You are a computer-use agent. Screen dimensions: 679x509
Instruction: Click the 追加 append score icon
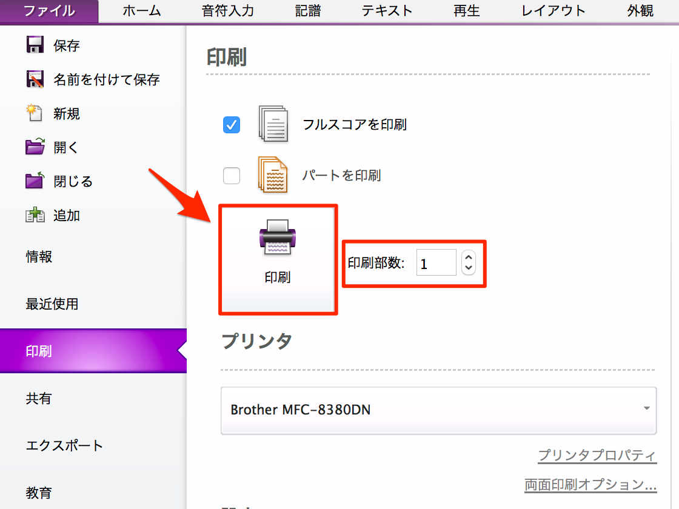35,215
